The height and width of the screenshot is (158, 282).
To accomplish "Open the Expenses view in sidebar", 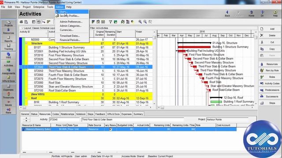I will point(8,88).
